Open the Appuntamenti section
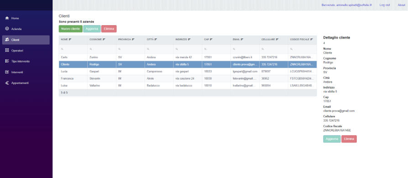The width and height of the screenshot is (408, 178). coord(26,83)
